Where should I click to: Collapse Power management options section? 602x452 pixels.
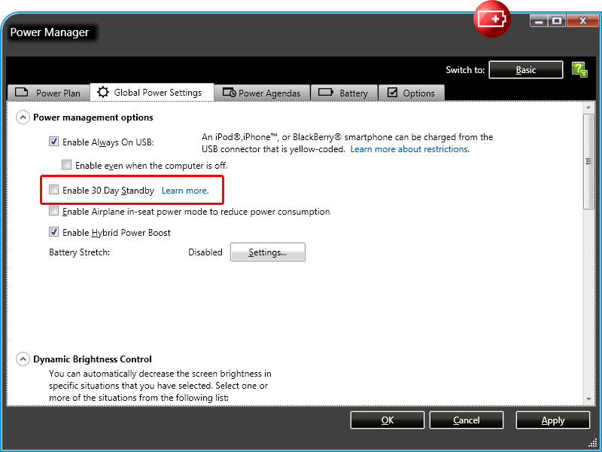(23, 118)
